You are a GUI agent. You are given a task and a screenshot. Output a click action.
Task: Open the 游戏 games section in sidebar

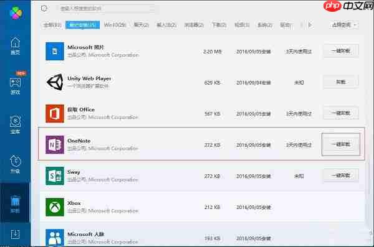pyautogui.click(x=15, y=86)
